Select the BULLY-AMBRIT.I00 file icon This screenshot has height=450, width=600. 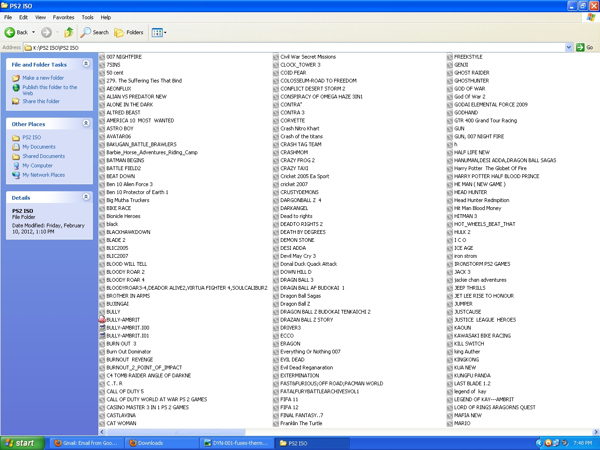[x=102, y=328]
